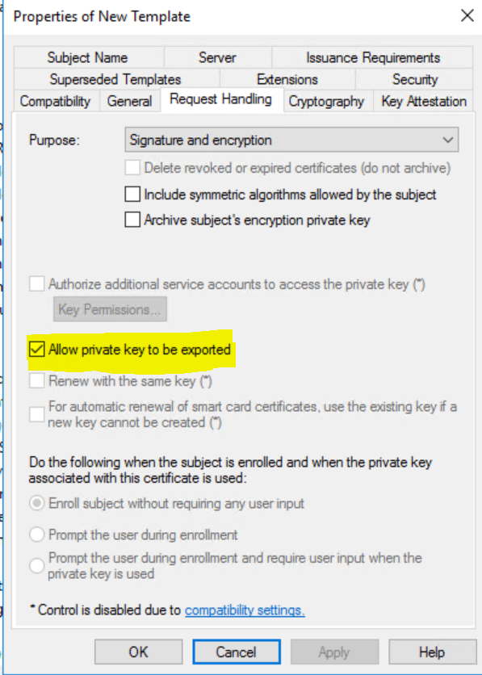Expand the Purpose dropdown list
The width and height of the screenshot is (482, 675).
[x=291, y=140]
